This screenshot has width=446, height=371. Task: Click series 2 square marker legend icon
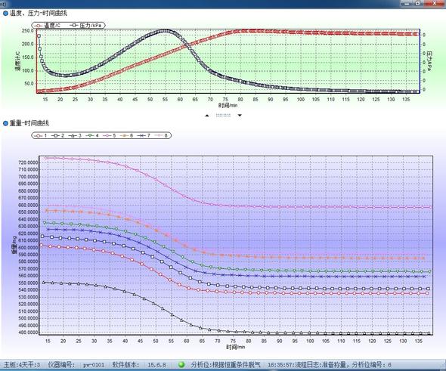pyautogui.click(x=55, y=135)
